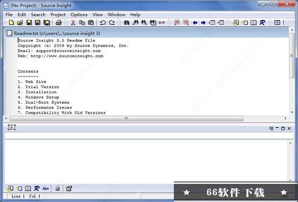Click the horizontal scrollbar thumb
The height and width of the screenshot is (202, 298).
126,118
